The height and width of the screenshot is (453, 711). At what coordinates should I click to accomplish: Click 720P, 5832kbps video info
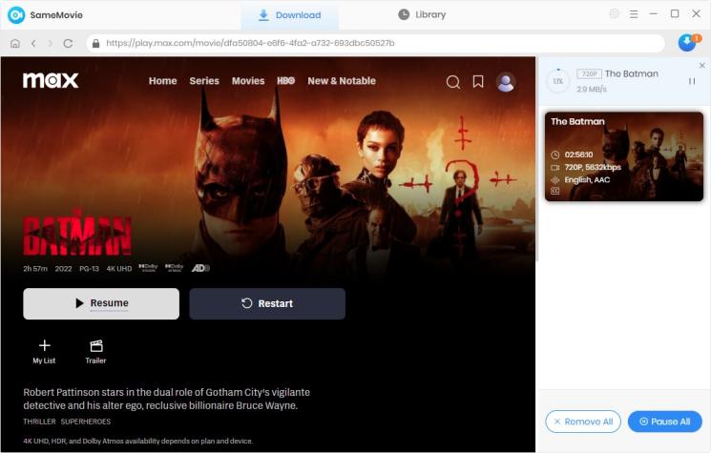point(593,168)
